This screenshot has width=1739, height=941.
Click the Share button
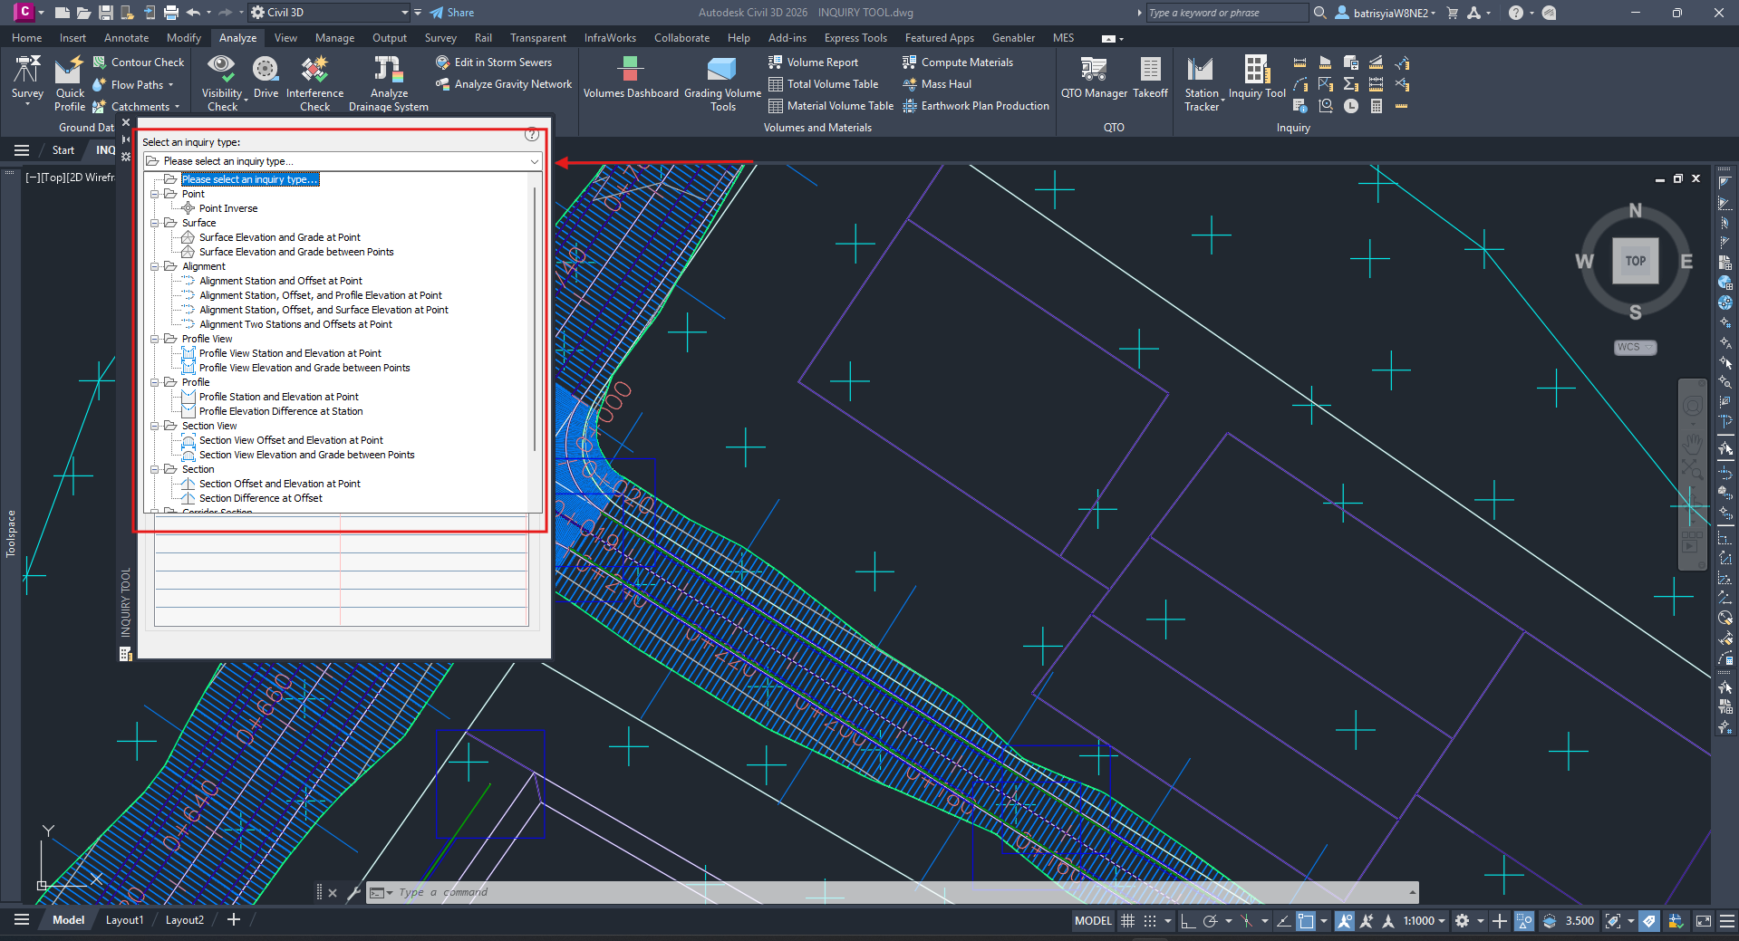452,13
